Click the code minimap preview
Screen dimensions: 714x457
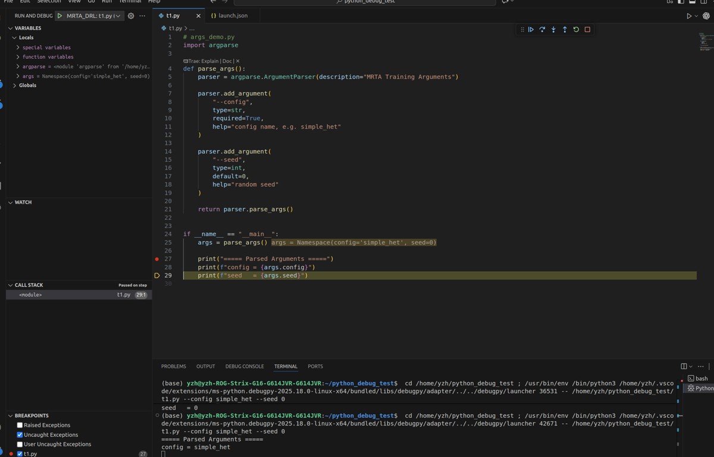[706, 42]
